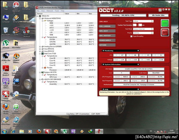Open the POWER SUPPLY test section
179x140 pixels.
(107, 40)
